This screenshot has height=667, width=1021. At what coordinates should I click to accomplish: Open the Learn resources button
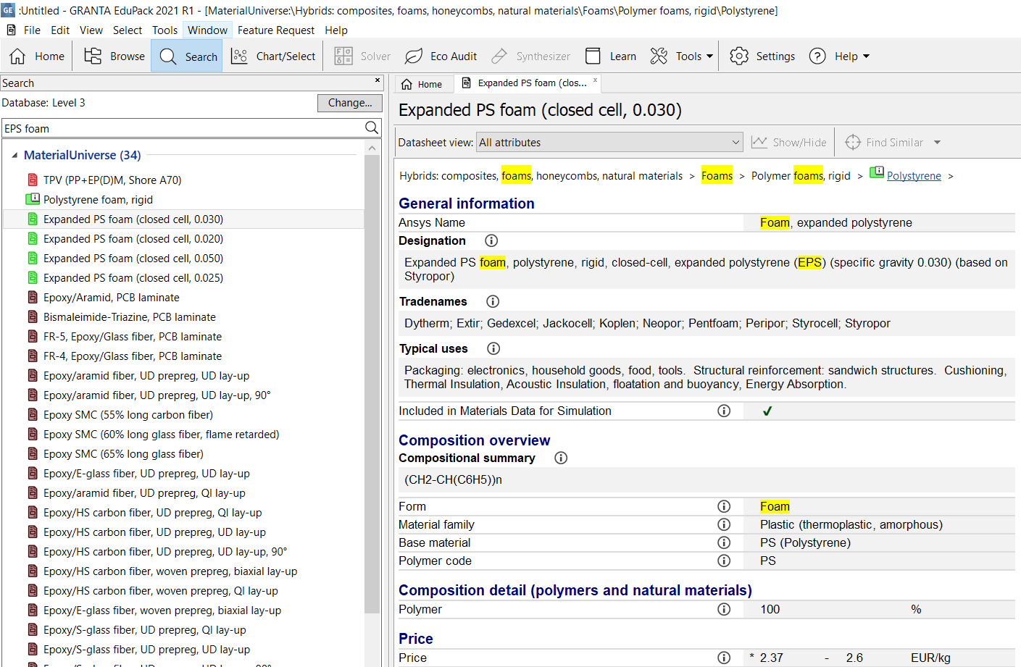pos(610,56)
